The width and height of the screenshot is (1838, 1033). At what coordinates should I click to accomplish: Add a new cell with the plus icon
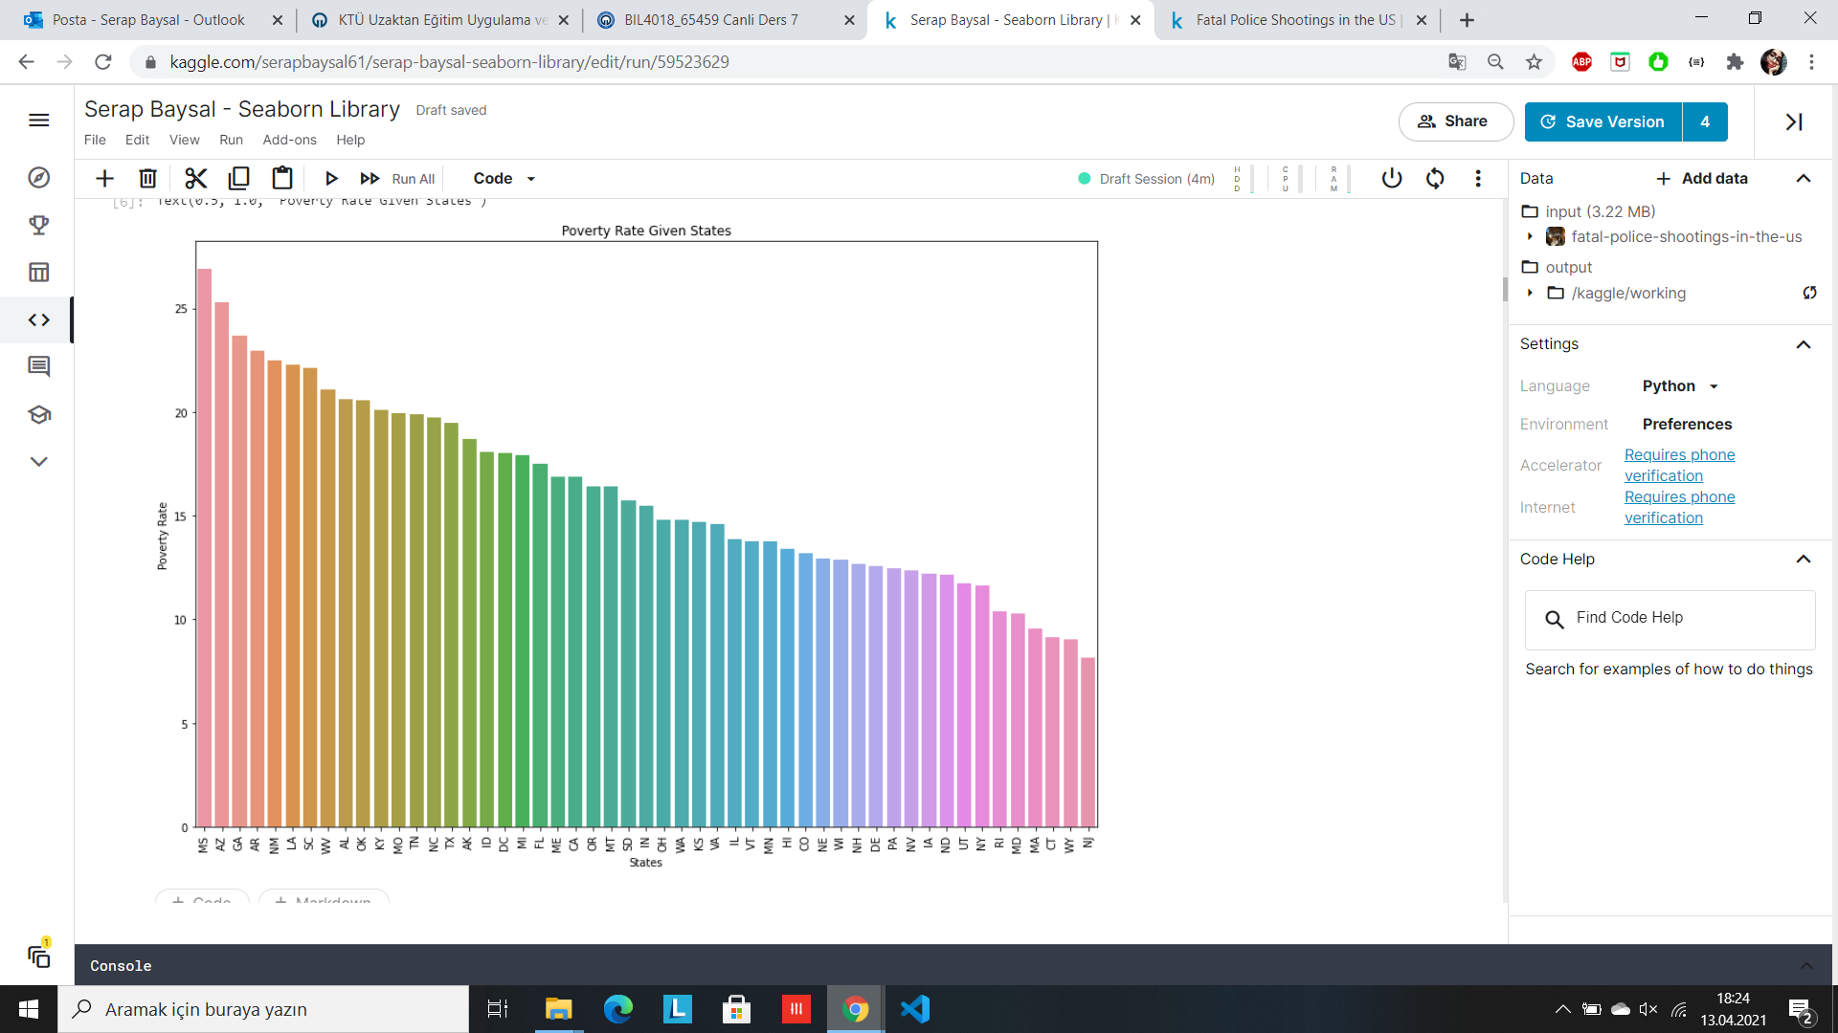pos(104,178)
